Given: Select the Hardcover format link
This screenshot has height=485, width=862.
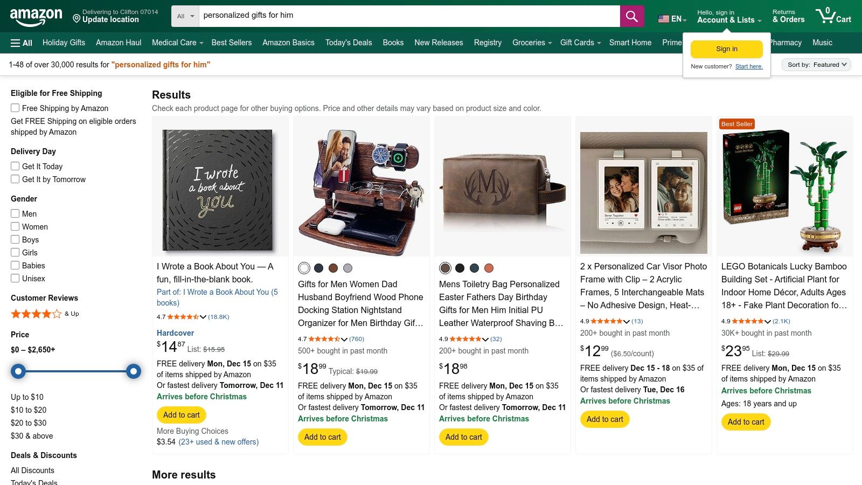Looking at the screenshot, I should pos(175,333).
